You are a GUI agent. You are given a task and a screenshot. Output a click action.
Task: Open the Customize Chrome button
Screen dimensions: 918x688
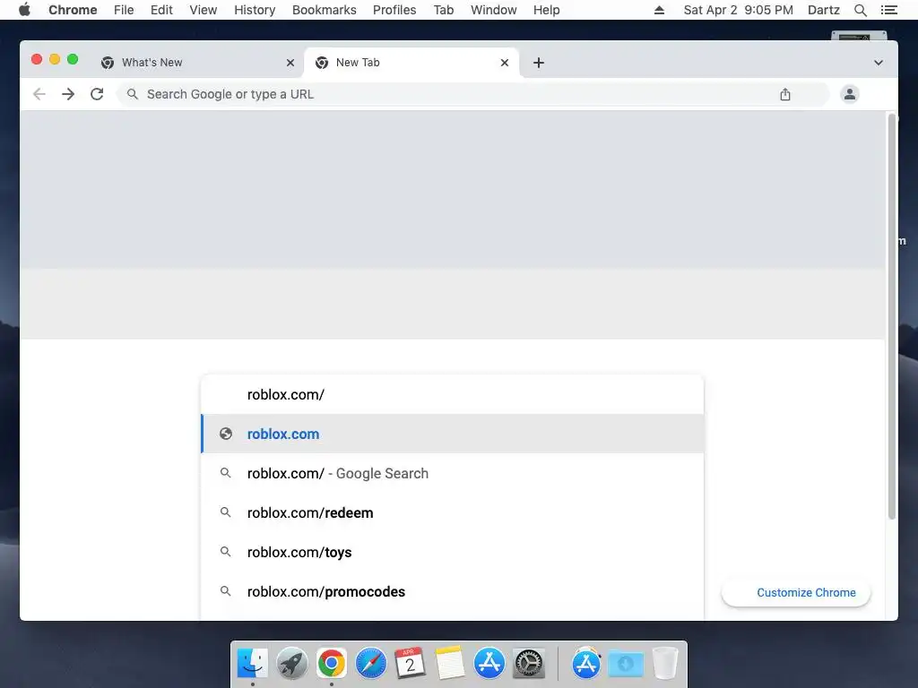[796, 593]
